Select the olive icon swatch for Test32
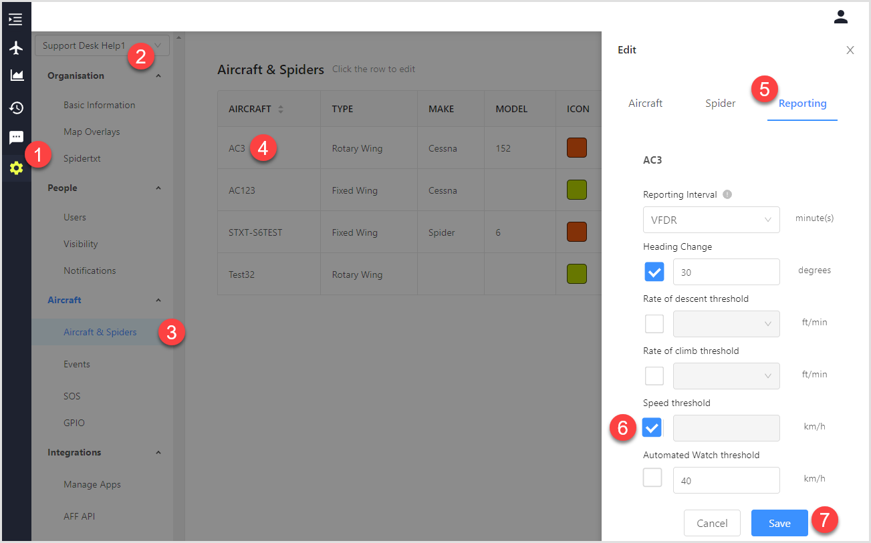 coord(576,273)
